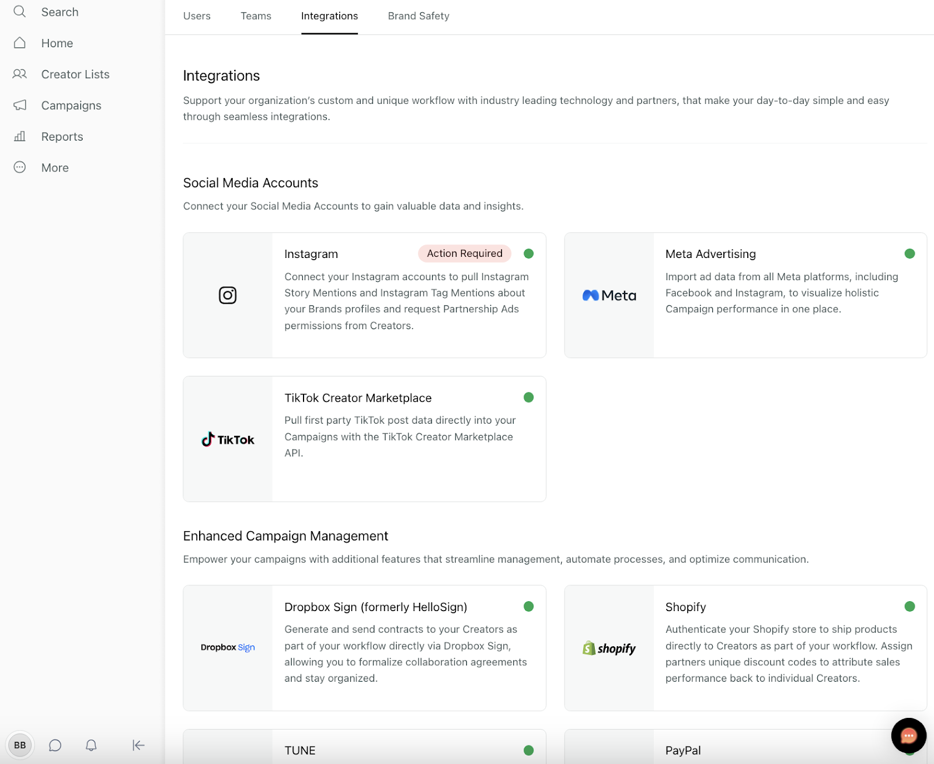The height and width of the screenshot is (764, 934).
Task: Click TikTok Creator Marketplace green status dot
Action: coord(529,397)
